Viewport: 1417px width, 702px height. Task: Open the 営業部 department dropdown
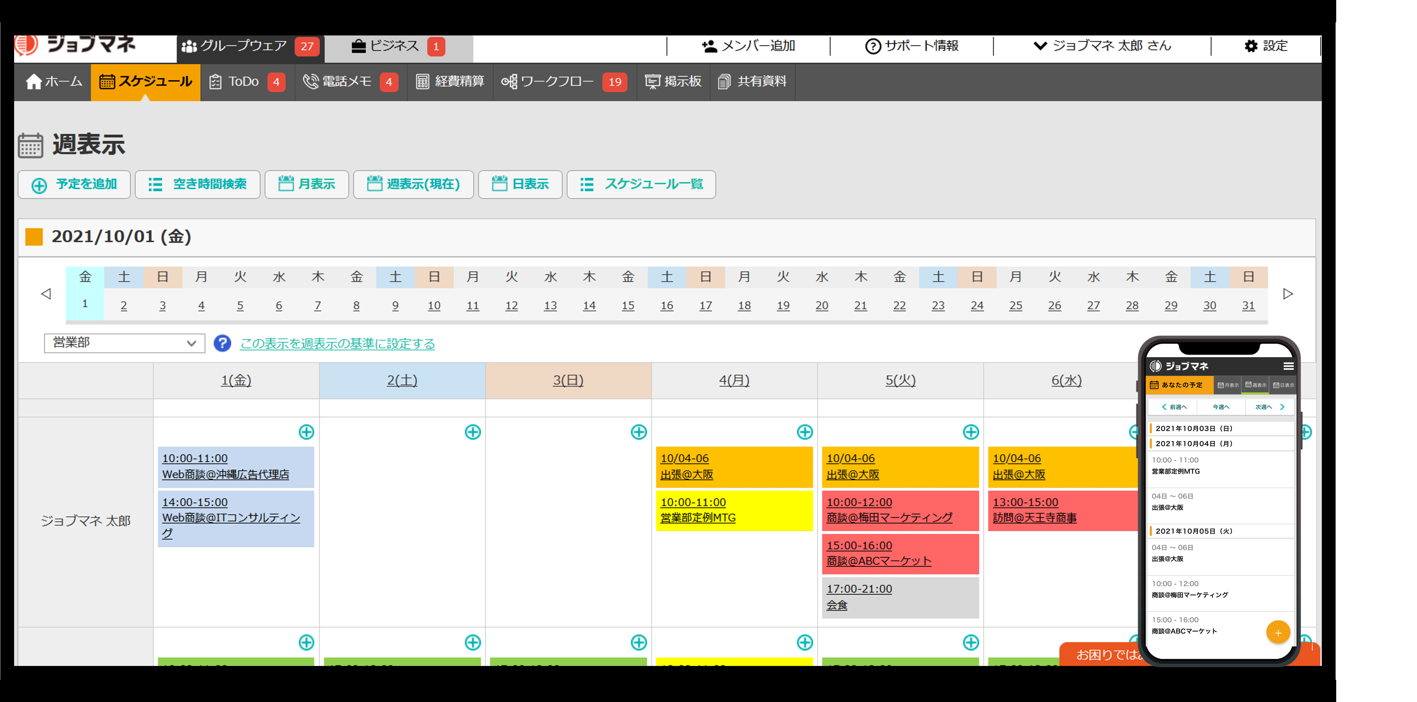pyautogui.click(x=124, y=343)
